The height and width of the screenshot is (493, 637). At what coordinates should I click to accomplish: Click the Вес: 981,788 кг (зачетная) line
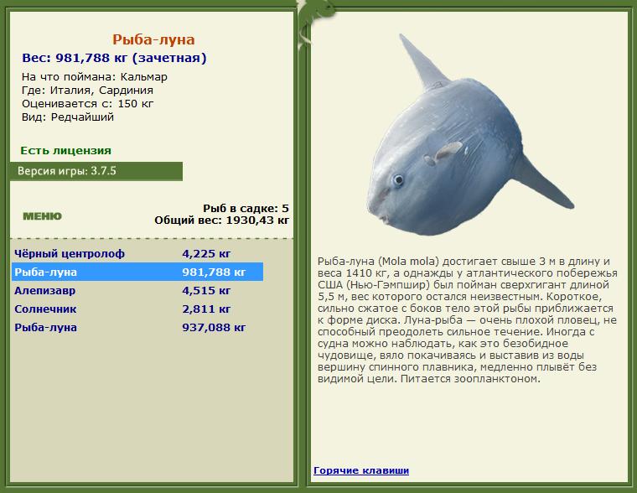114,58
